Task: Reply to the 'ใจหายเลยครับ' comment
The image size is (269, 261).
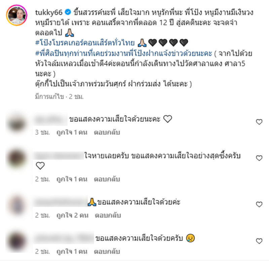Action: [107, 179]
